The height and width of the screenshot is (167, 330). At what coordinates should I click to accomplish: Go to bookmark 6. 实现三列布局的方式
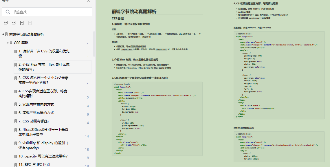[x=36, y=113]
